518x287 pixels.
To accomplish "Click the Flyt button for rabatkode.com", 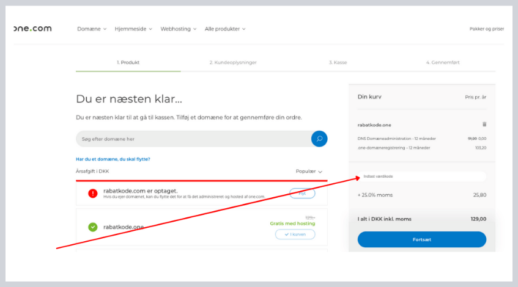I will click(x=302, y=193).
